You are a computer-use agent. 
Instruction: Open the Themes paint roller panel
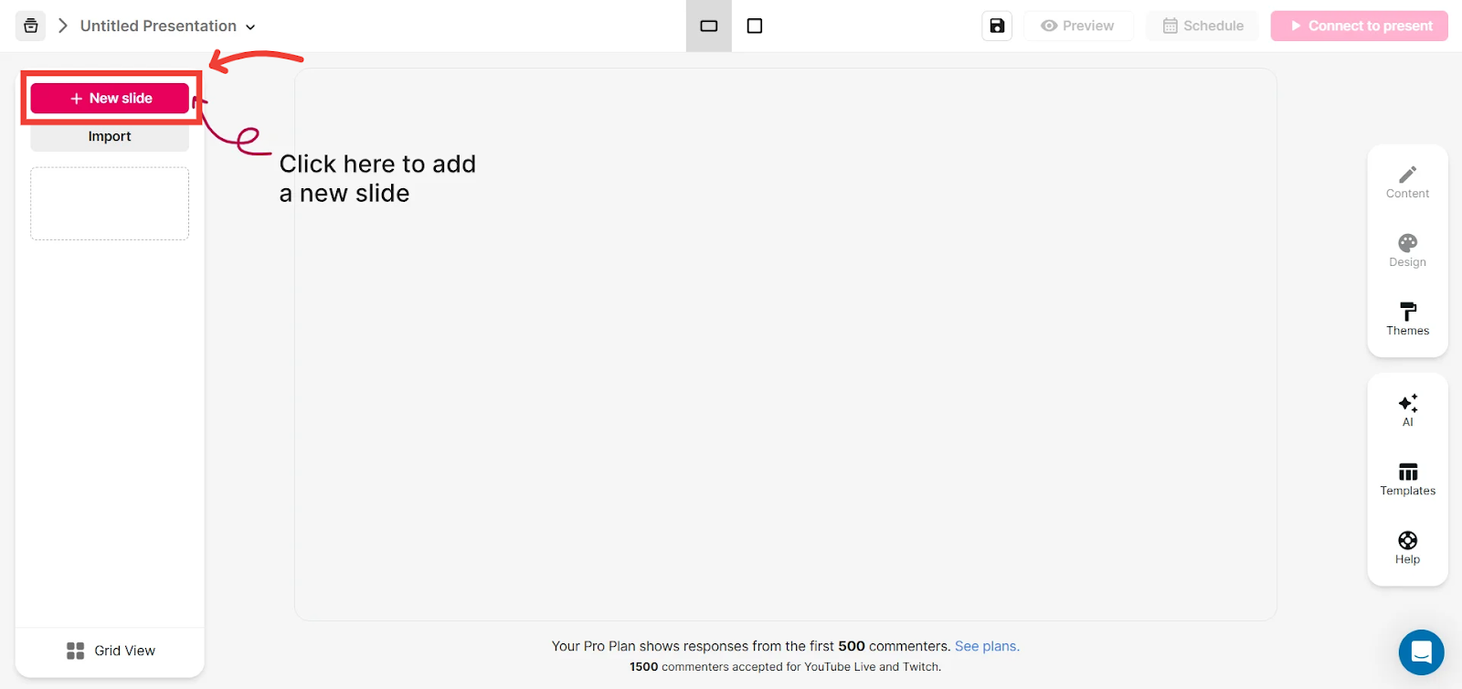click(x=1407, y=318)
